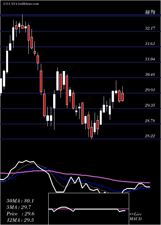
Task: Select the 32.17 price level label
Action: (x=150, y=28)
